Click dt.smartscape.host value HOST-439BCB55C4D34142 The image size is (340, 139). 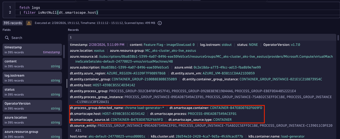[124, 114]
